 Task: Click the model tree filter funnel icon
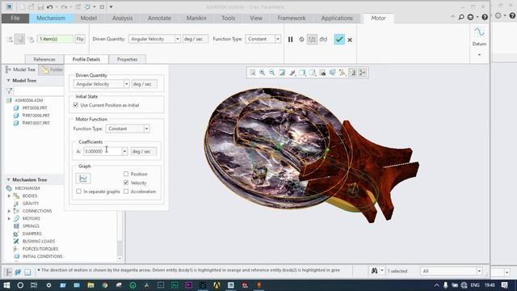[x=9, y=91]
